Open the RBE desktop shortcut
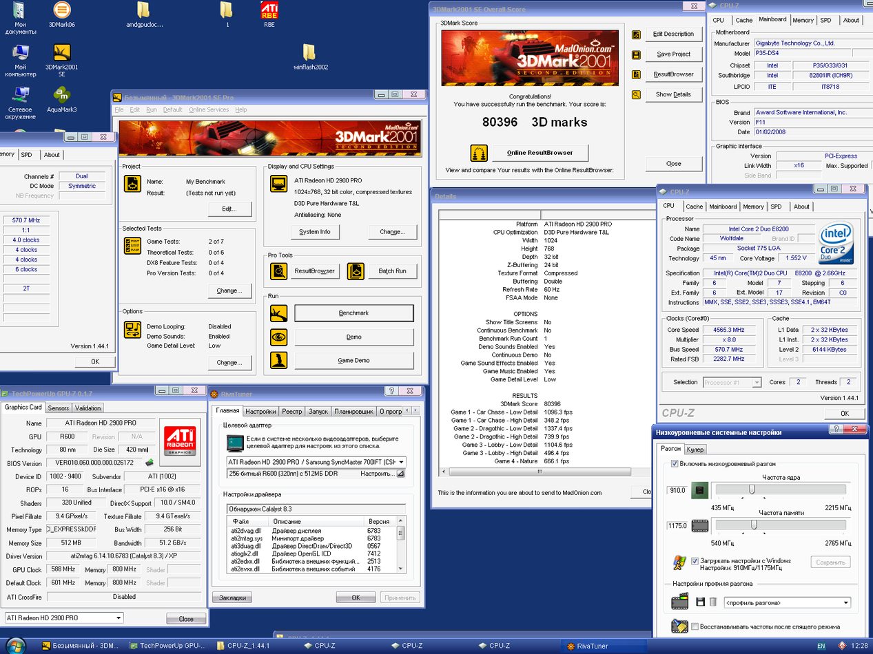The width and height of the screenshot is (873, 654). pos(269,15)
